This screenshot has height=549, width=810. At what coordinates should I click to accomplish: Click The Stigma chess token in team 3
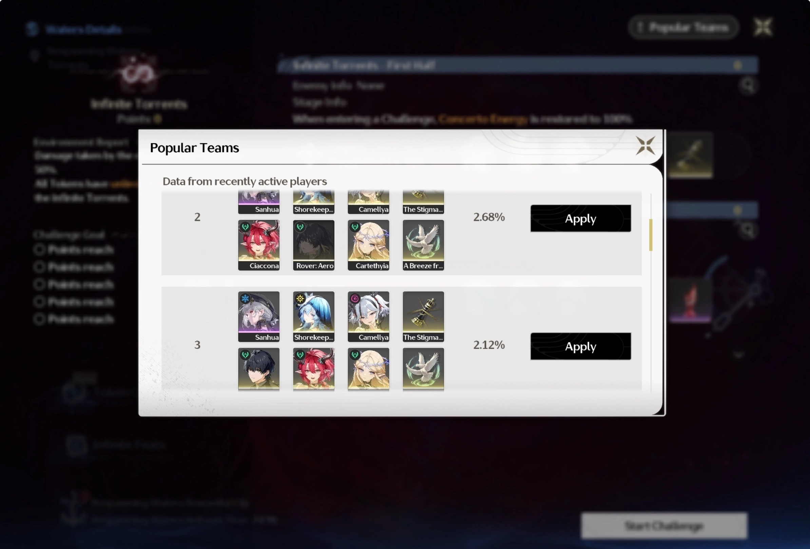pyautogui.click(x=423, y=317)
